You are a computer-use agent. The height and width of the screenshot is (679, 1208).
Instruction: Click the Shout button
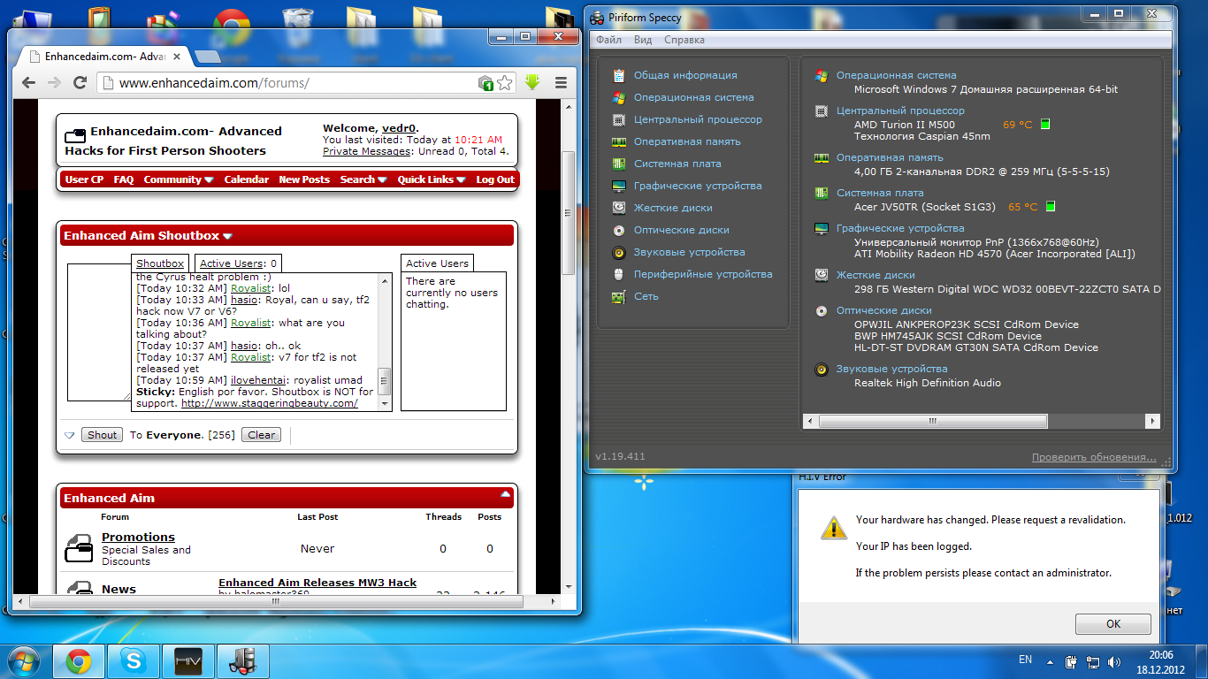click(102, 435)
